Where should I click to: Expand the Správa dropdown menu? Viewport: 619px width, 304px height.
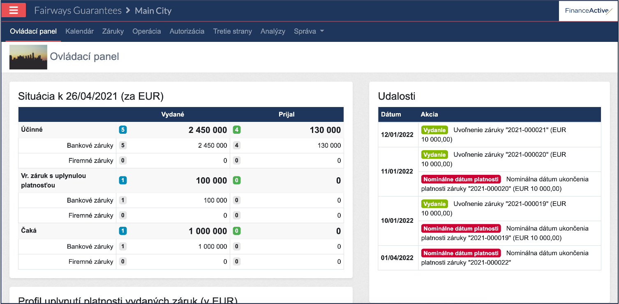pyautogui.click(x=309, y=31)
